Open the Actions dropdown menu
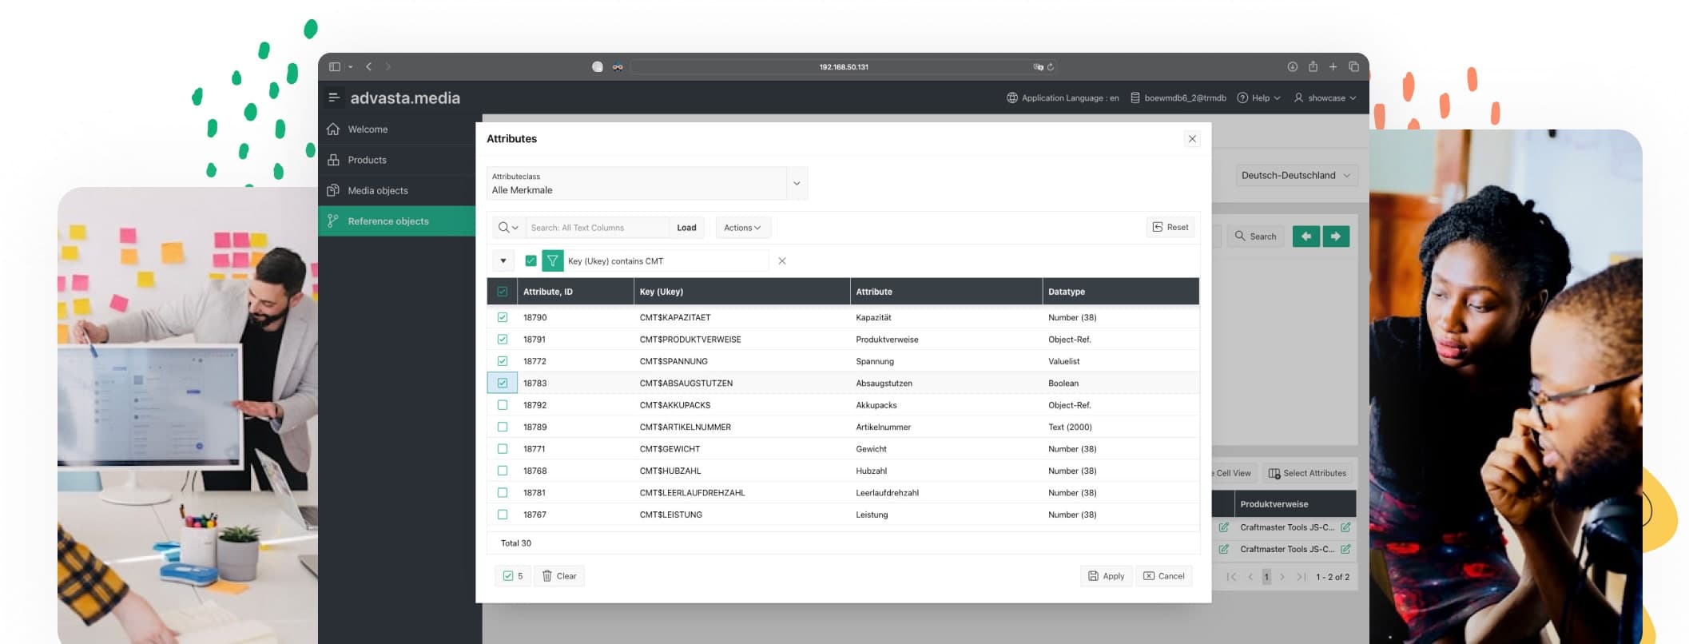The image size is (1689, 644). click(743, 228)
